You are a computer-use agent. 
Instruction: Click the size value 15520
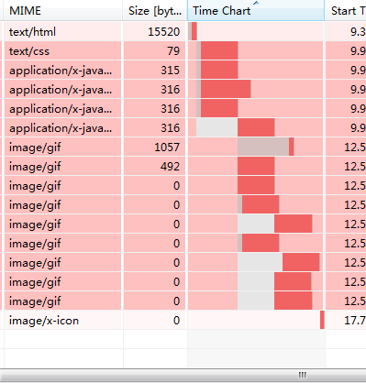pos(164,32)
